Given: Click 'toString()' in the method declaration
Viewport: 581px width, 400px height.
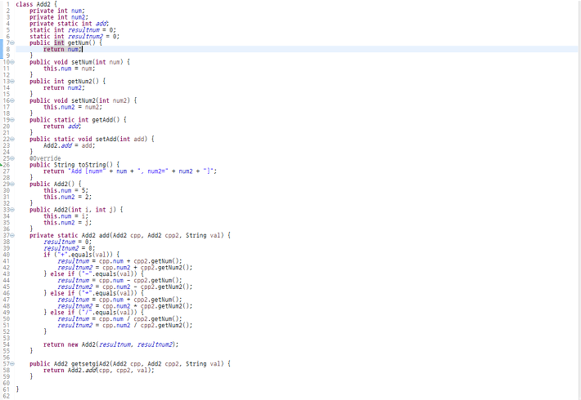Looking at the screenshot, I should 96,165.
